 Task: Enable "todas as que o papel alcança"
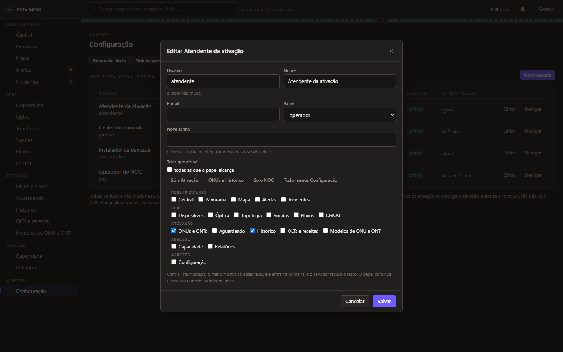(x=169, y=170)
